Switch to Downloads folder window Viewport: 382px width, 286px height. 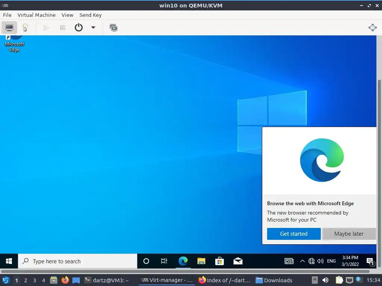(x=274, y=280)
